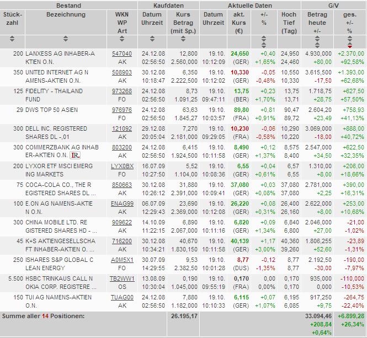Select K+S AKTIENGESELLSCHAFT position name

pos(60,245)
